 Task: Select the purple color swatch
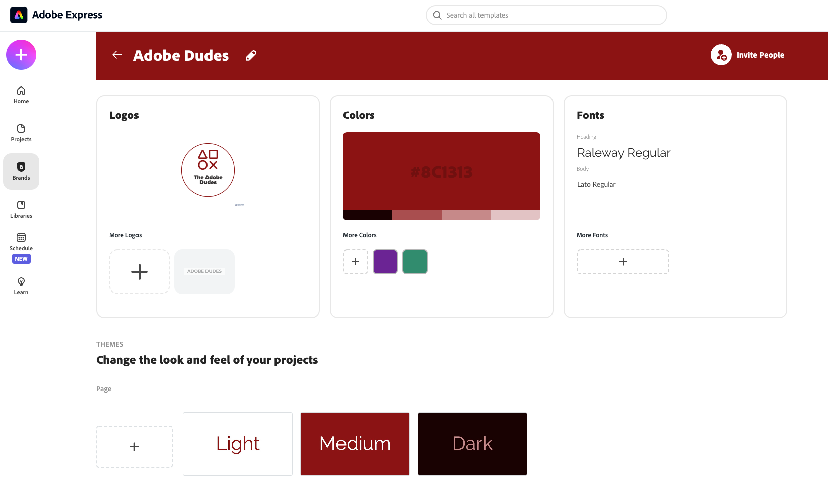[x=385, y=262]
